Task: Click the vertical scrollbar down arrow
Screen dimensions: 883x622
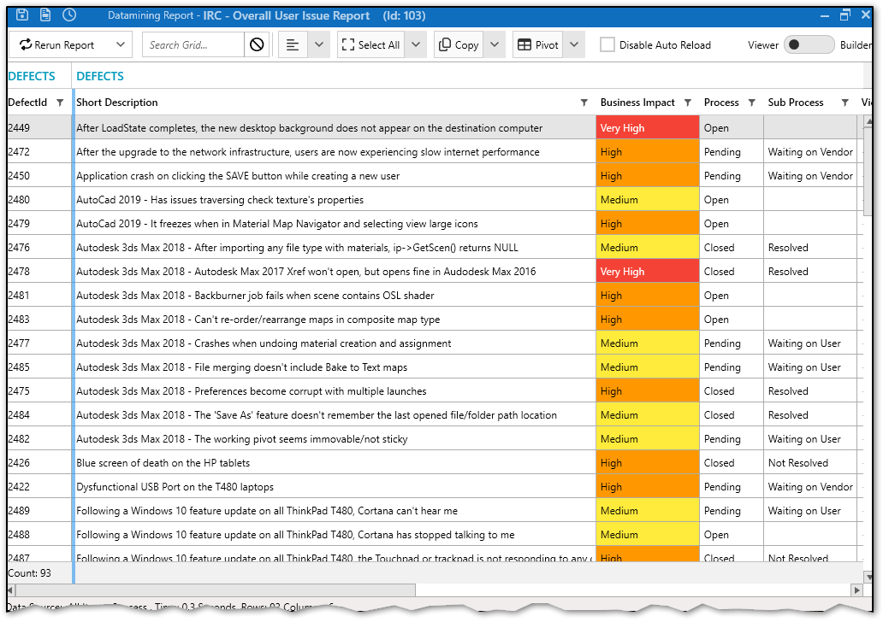Action: (868, 578)
